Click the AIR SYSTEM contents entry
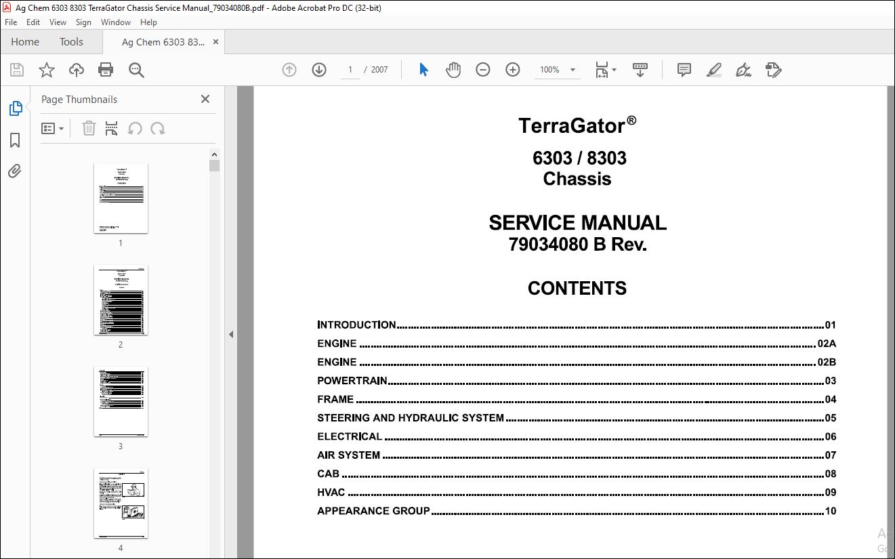Viewport: 895px width, 559px height. 577,455
